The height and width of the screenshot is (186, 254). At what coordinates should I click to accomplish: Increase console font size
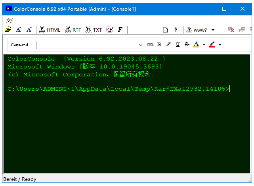click(18, 30)
